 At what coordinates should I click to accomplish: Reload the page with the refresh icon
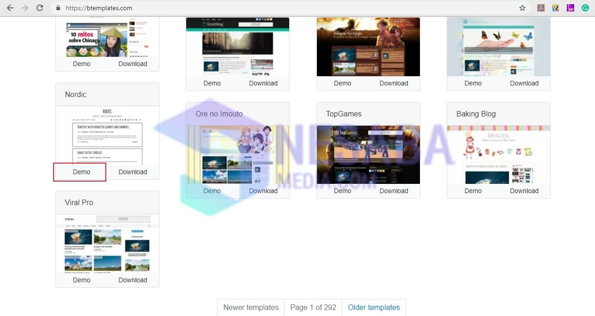pos(40,8)
